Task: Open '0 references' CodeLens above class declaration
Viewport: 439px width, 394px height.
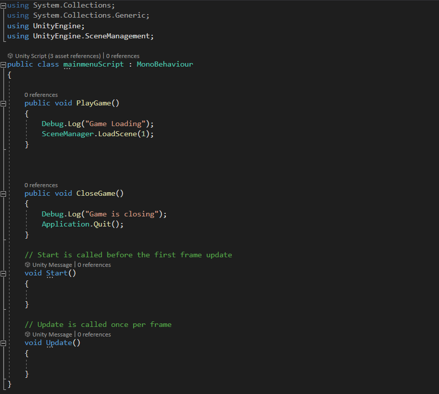Action: tap(122, 56)
